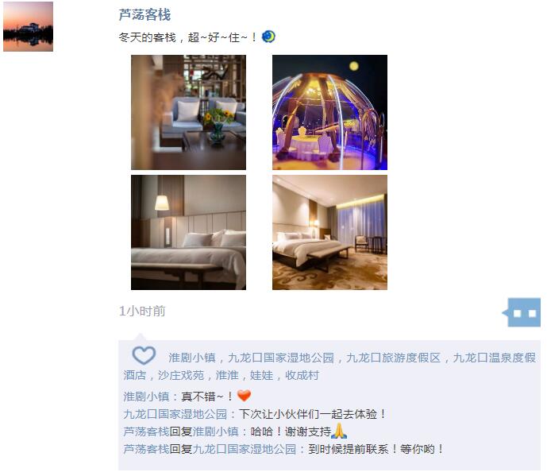View the hotel room with carpet photo
The height and width of the screenshot is (476, 547).
329,233
